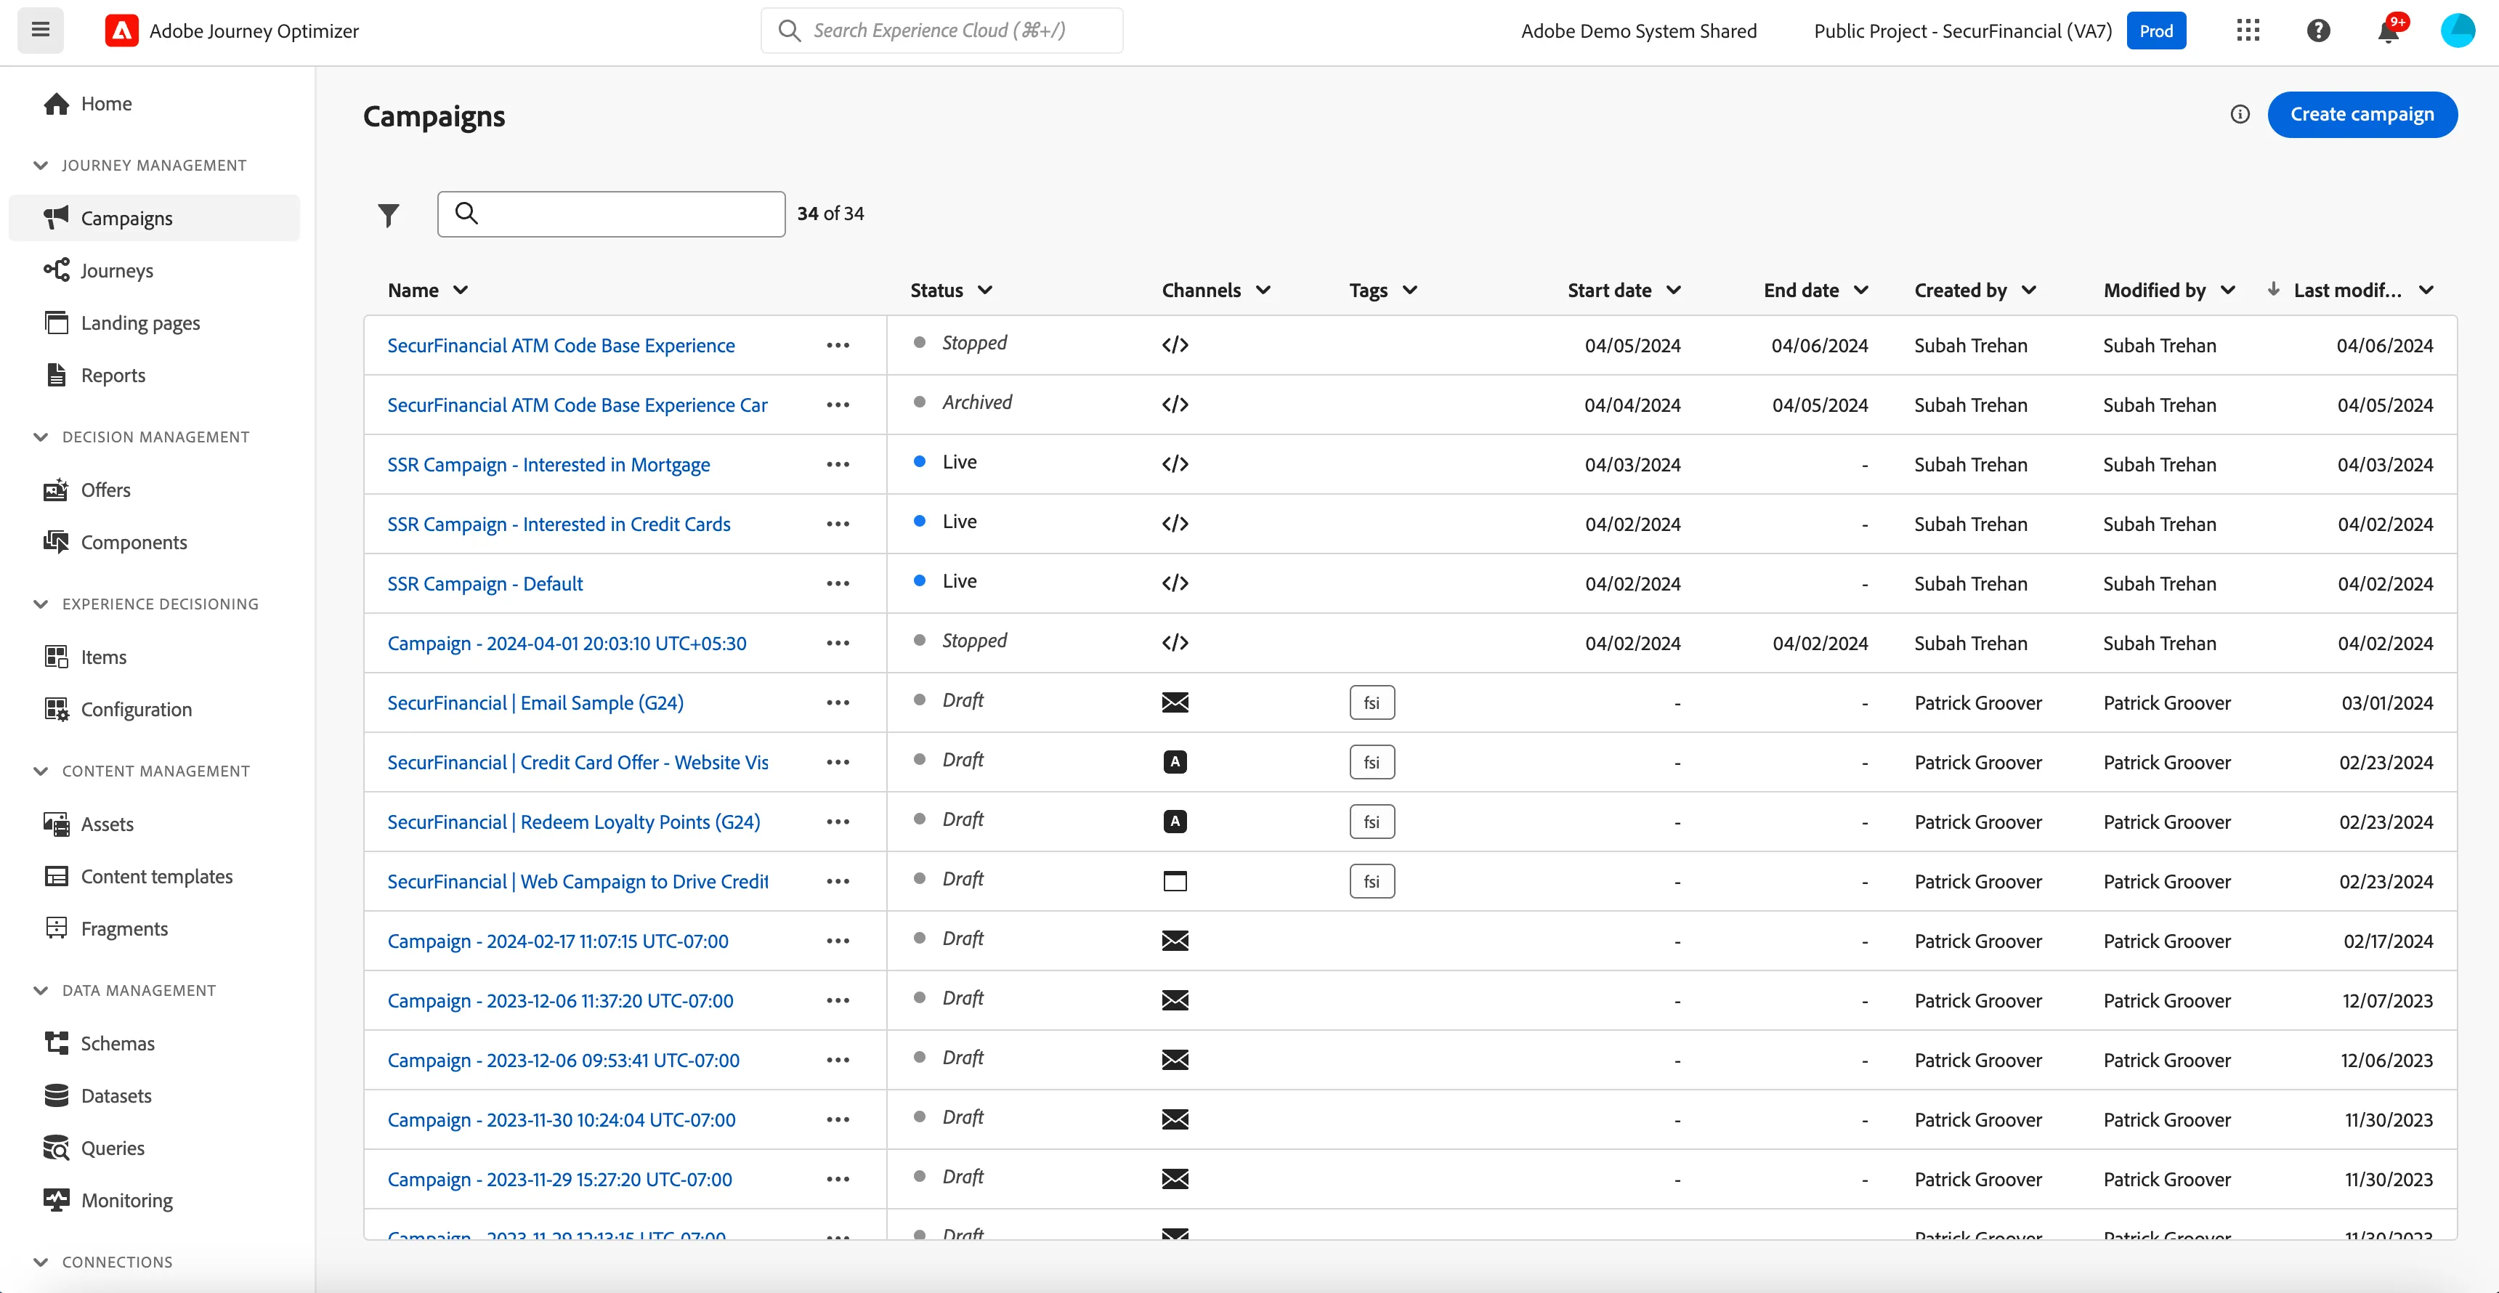Image resolution: width=2499 pixels, height=1293 pixels.
Task: Open the Name column dropdown
Action: tap(460, 290)
